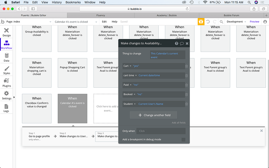Open help question mark in action panel
The image size is (269, 168).
click(x=176, y=43)
